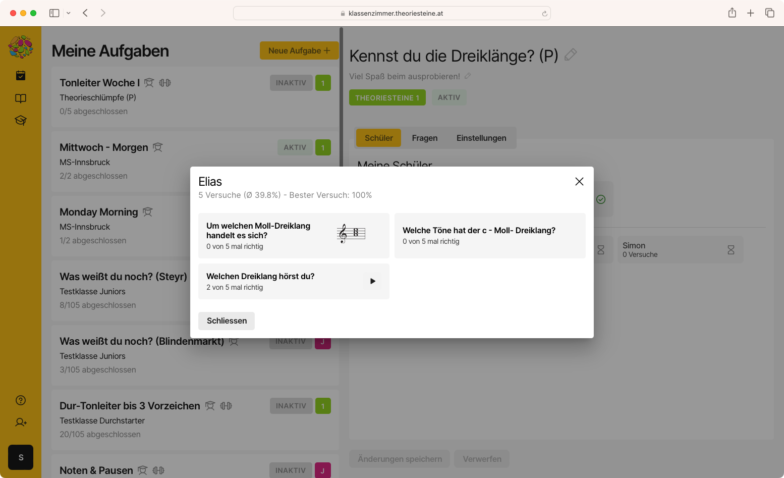Select the 'Um welchen Moll-Dreiklang handelt es sich?' question text
This screenshot has width=784, height=478.
(x=258, y=231)
